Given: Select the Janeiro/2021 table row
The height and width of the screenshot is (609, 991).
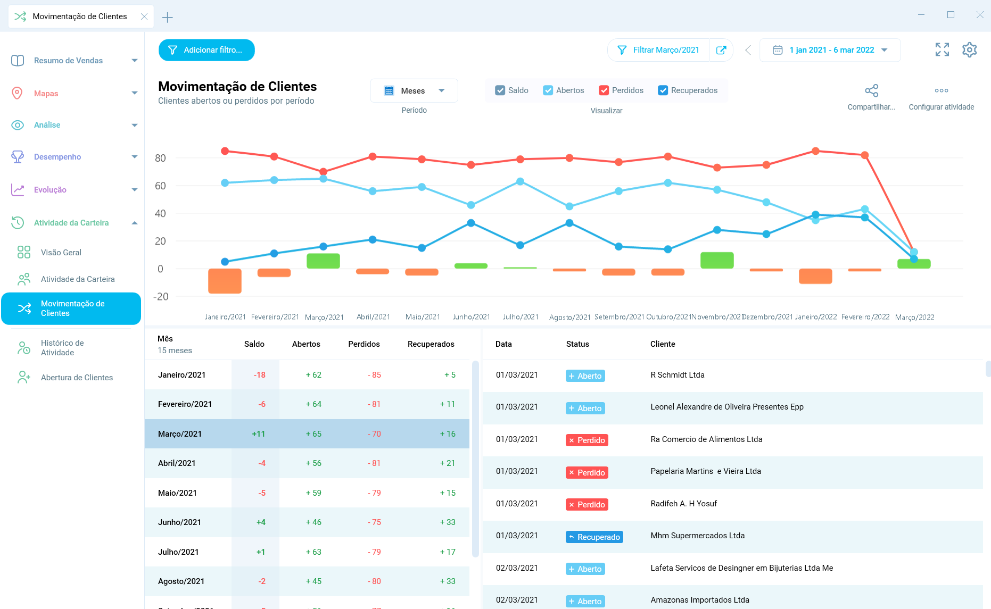Looking at the screenshot, I should pyautogui.click(x=307, y=375).
